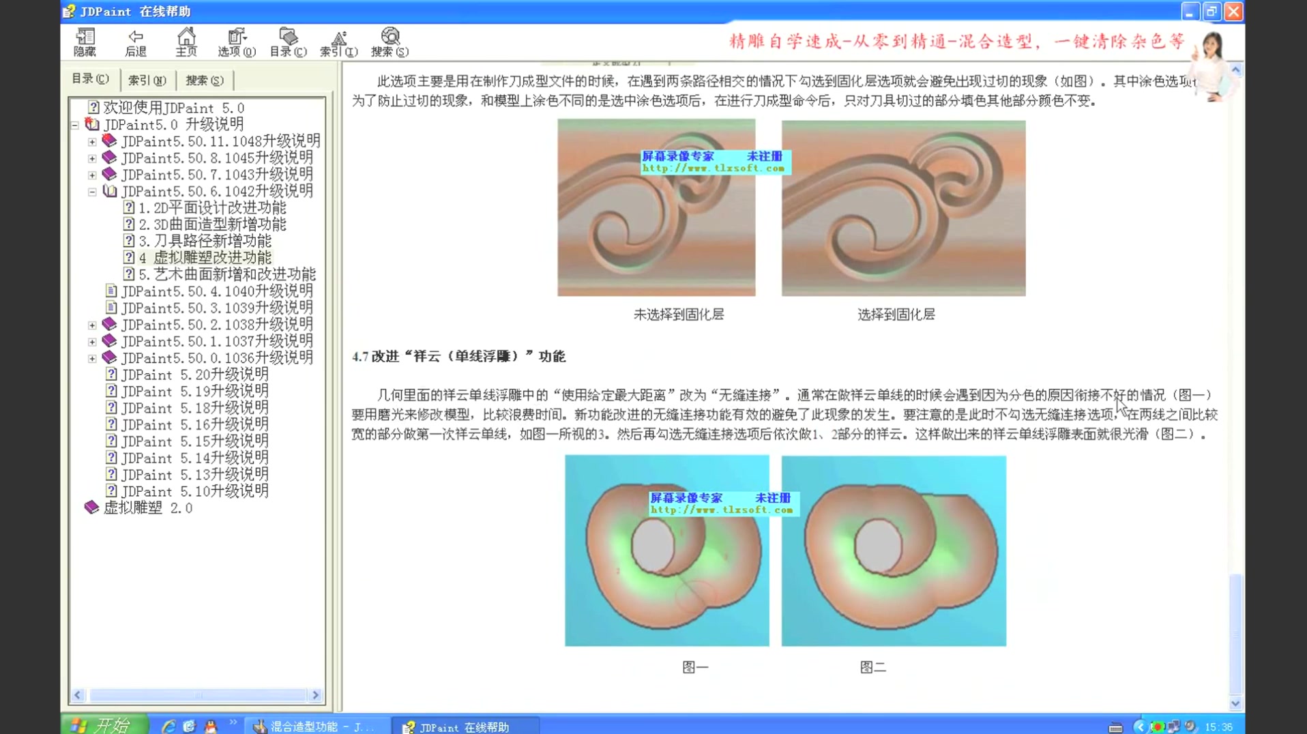The width and height of the screenshot is (1307, 734).
Task: Switch to the 索引(N) tab
Action: point(146,80)
